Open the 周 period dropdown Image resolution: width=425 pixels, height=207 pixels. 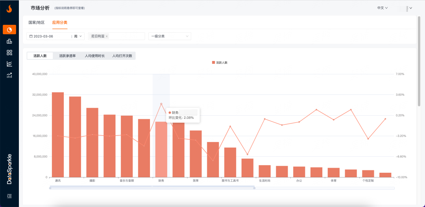[x=78, y=36]
